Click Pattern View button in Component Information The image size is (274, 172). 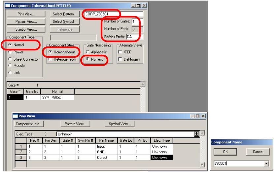click(x=26, y=22)
